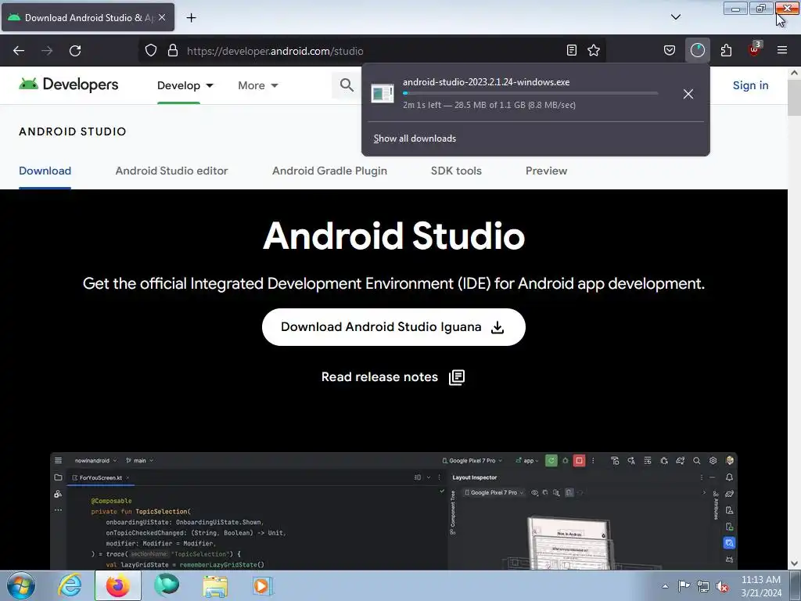Click the scrollbar down arrow

(794, 563)
